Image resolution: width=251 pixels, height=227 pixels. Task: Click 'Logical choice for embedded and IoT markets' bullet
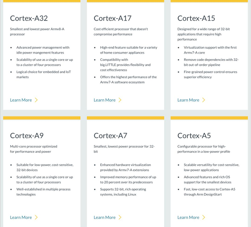[44, 75]
